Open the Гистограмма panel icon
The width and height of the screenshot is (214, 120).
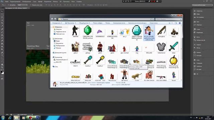click(195, 17)
